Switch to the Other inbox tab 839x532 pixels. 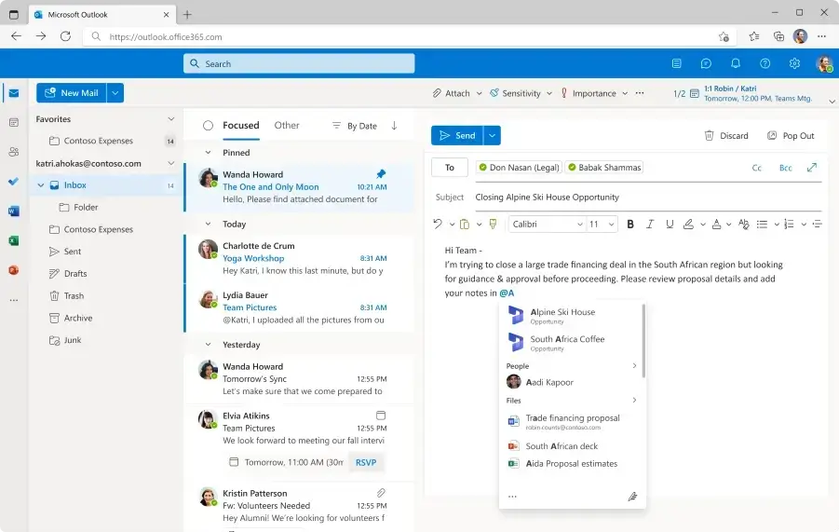[x=287, y=126]
